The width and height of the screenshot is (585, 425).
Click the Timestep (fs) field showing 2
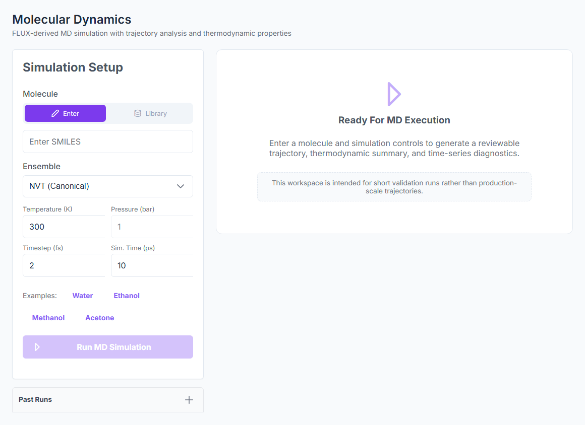click(x=64, y=265)
